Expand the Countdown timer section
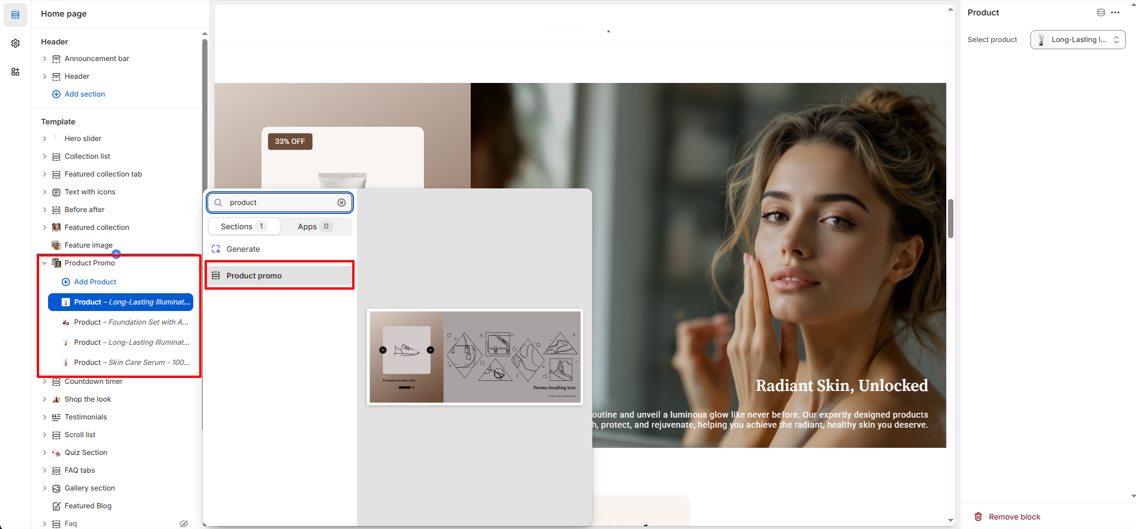 click(x=44, y=381)
